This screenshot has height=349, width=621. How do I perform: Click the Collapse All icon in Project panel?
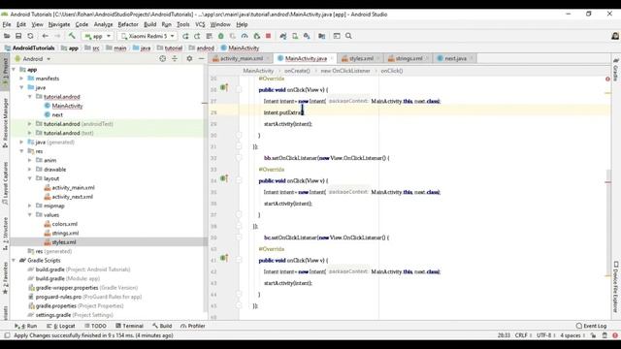coord(175,58)
